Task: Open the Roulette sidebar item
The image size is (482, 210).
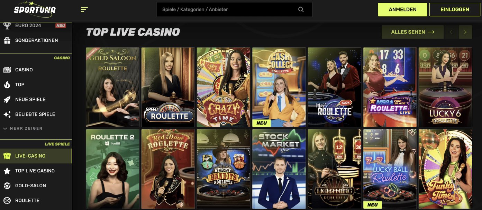Action: click(x=36, y=200)
